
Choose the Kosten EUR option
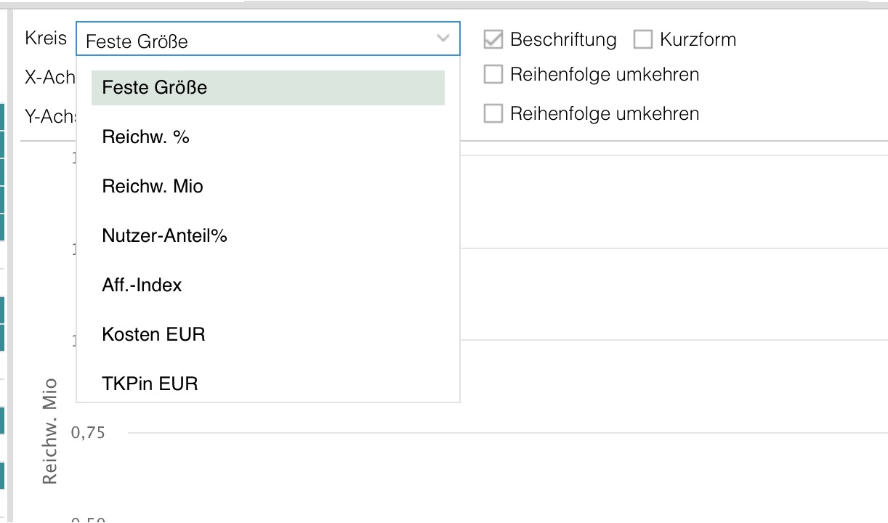tap(153, 334)
